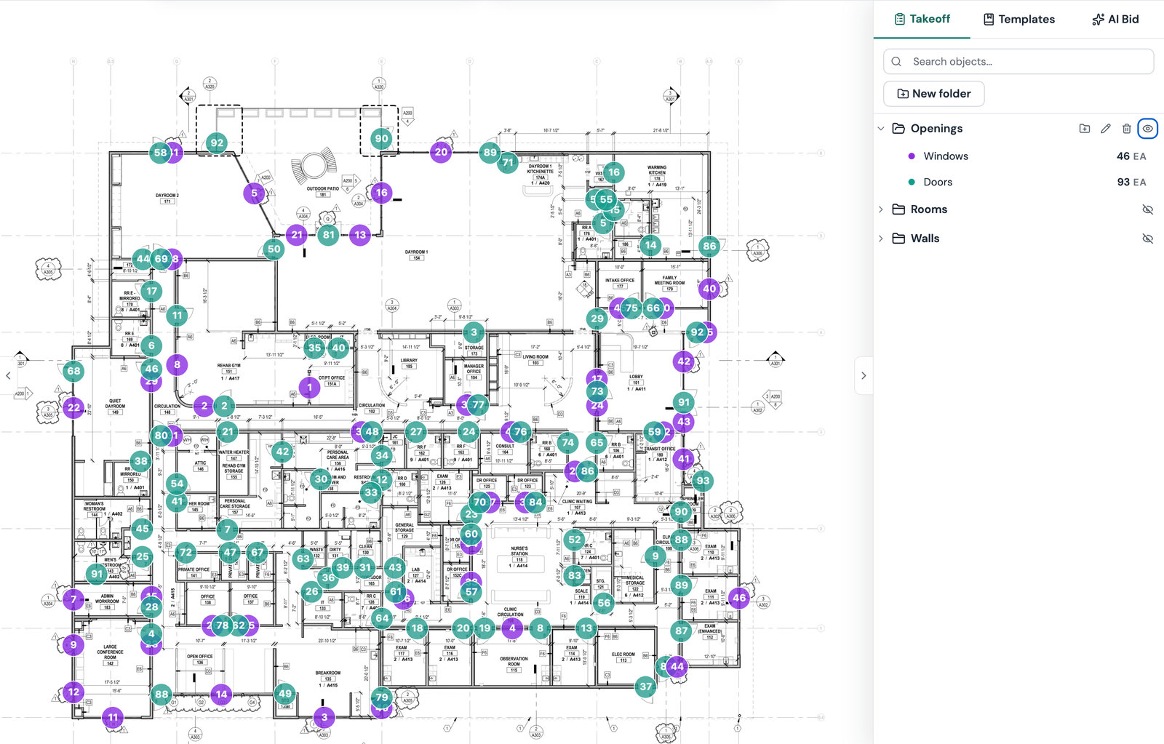This screenshot has width=1164, height=744.
Task: Show the hidden Rooms folder
Action: [x=1148, y=209]
